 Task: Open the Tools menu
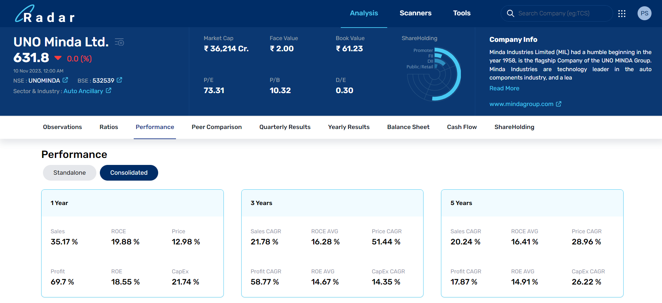click(x=462, y=13)
